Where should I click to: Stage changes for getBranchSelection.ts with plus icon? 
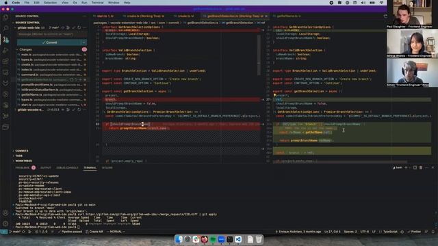pyautogui.click(x=81, y=79)
